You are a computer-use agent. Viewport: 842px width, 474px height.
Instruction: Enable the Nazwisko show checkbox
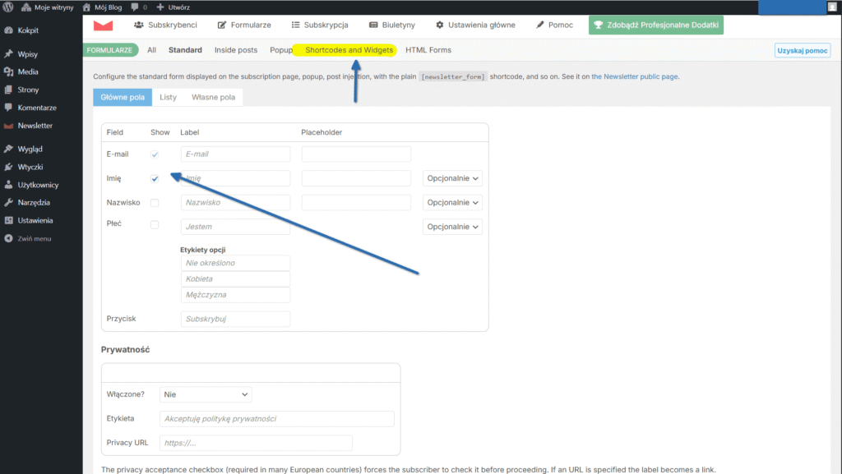pos(155,203)
